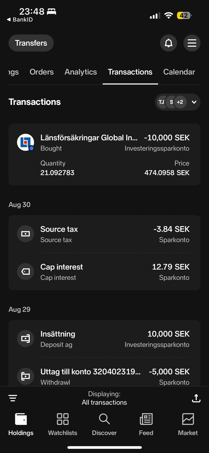Switch to the Calendar tab

pos(179,72)
